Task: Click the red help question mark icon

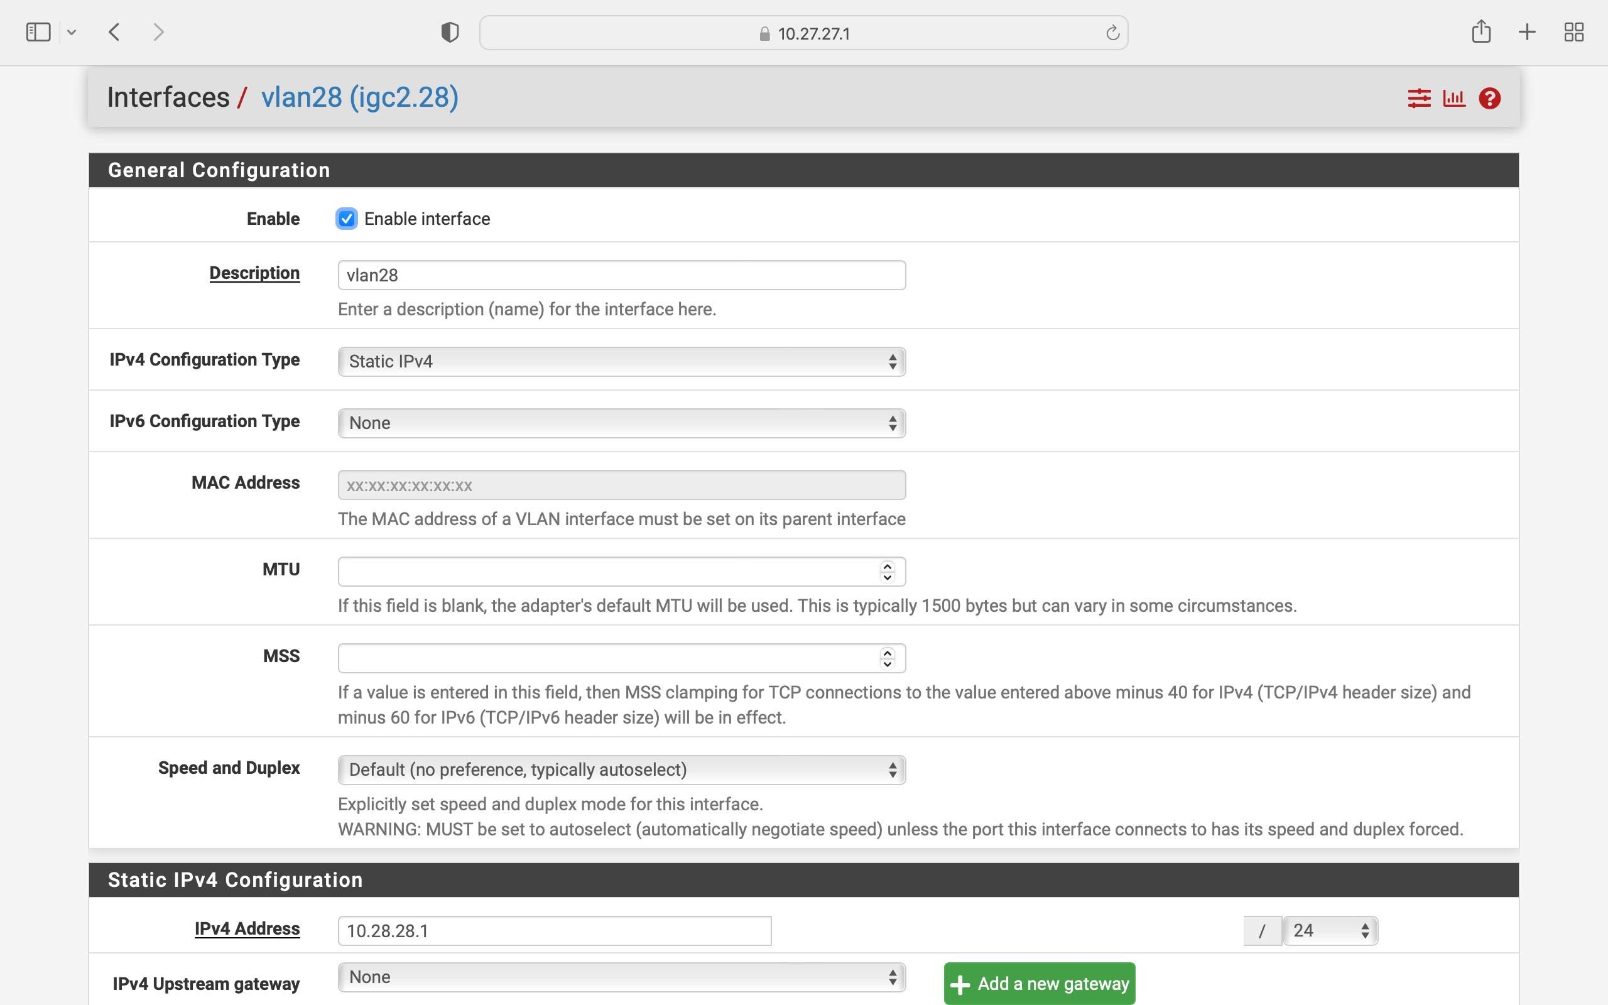Action: (x=1489, y=99)
